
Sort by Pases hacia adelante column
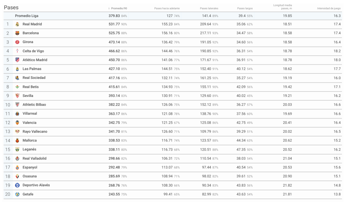[x=167, y=8]
